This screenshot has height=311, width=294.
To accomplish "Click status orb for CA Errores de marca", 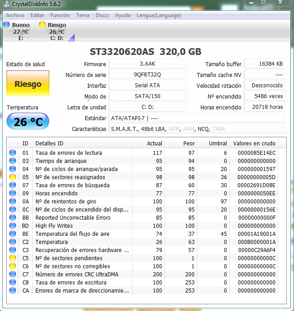I will (13, 290).
